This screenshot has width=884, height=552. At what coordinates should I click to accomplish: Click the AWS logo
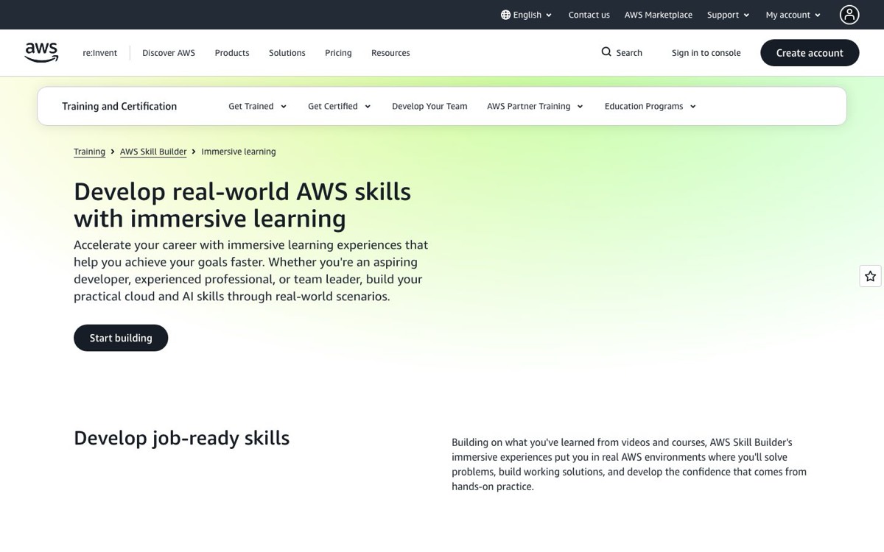tap(41, 52)
